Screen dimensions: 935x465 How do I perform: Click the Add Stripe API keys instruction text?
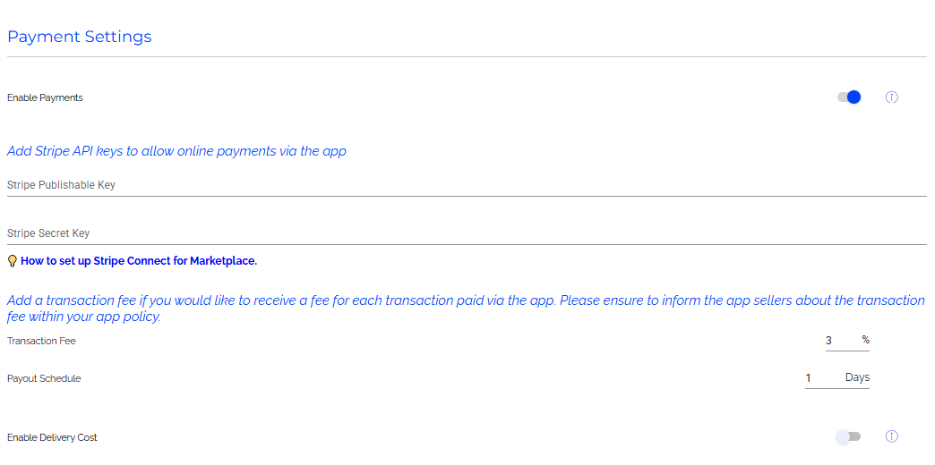[x=176, y=151]
